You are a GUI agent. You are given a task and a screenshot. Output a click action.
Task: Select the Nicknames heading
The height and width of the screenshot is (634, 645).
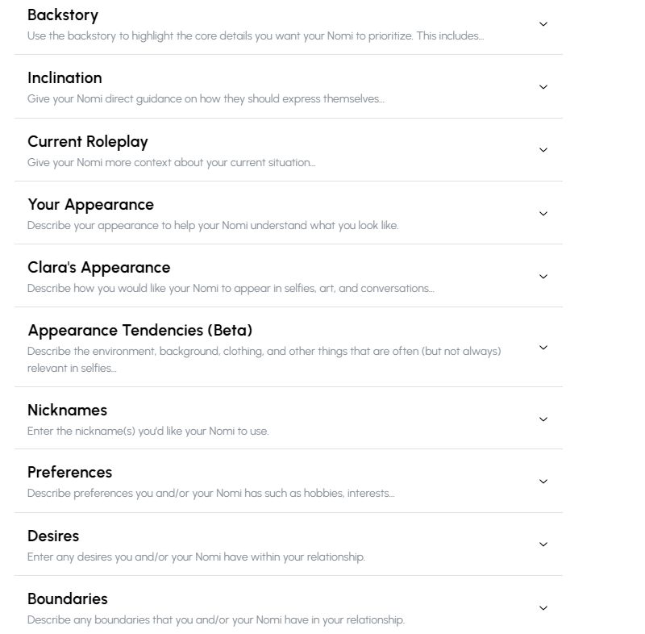click(x=67, y=410)
